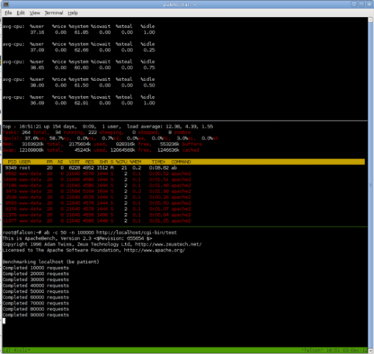Screen dimensions: 374x354
Task: Open the Help menu
Action: (x=73, y=13)
